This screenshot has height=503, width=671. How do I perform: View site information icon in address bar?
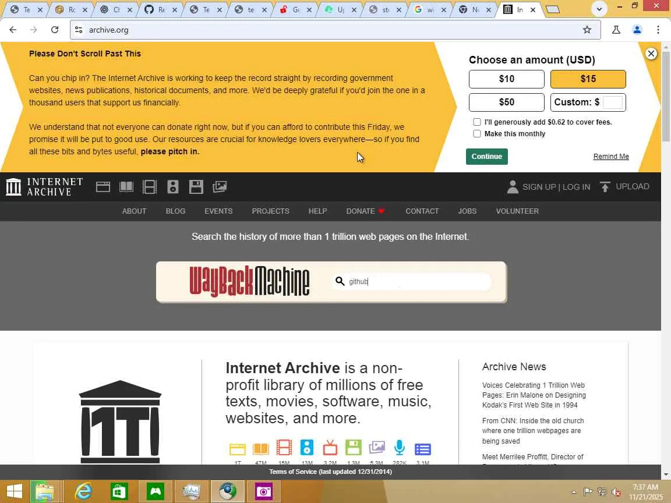[79, 30]
